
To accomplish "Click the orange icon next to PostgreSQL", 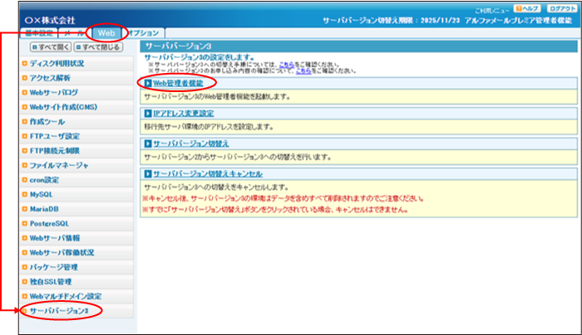I will click(25, 223).
